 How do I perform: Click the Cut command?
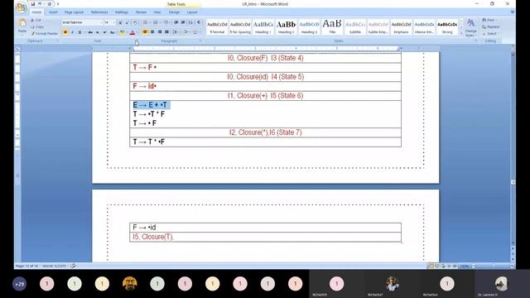coord(36,20)
